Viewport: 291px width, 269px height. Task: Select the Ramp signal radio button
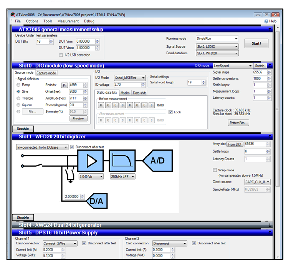18,85
